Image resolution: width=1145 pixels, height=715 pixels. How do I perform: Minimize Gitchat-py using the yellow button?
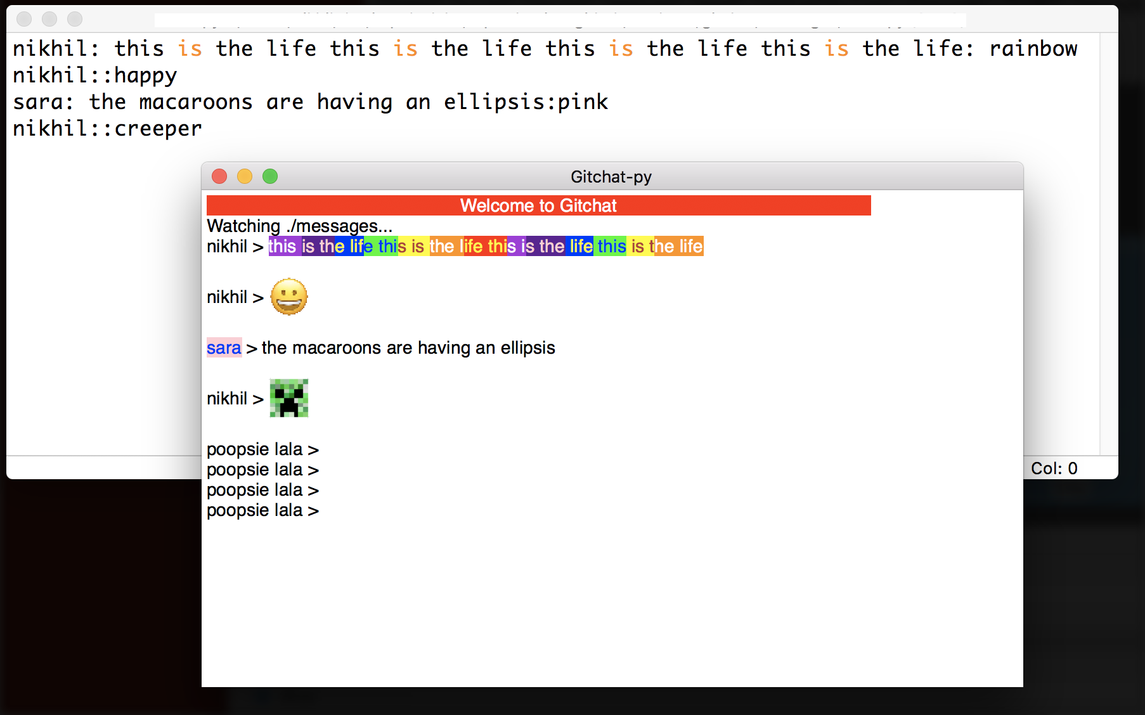245,176
